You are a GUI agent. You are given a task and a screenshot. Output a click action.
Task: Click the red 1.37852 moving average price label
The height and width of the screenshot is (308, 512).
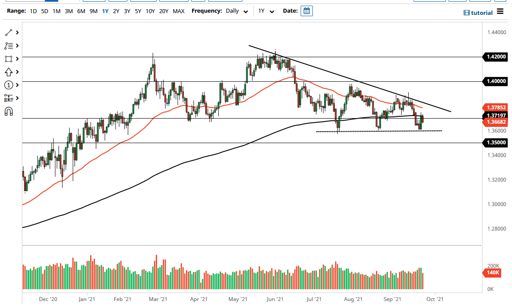[495, 107]
